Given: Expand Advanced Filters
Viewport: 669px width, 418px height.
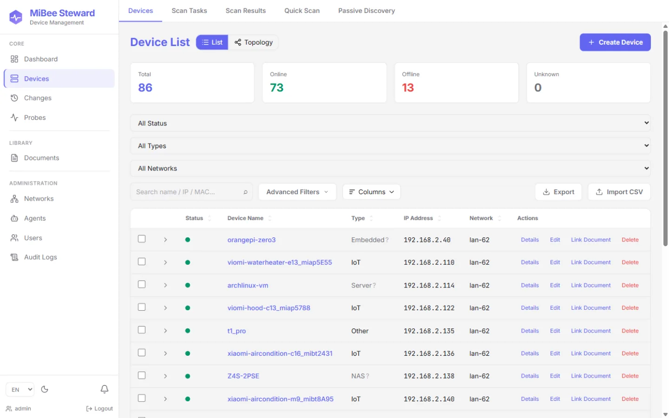Looking at the screenshot, I should (297, 192).
